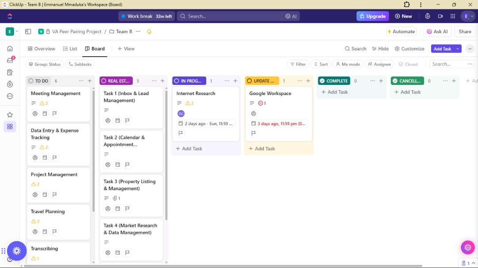Viewport: 478px width, 268px height.
Task: Open the workspace switcher chevron beside E avatar
Action: pos(17,31)
